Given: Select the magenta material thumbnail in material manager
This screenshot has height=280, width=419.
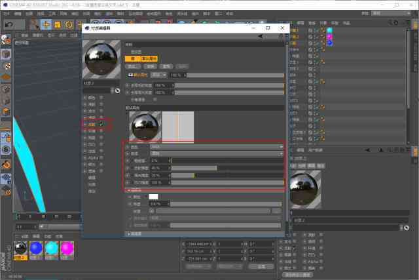Looking at the screenshot, I should pyautogui.click(x=67, y=249).
